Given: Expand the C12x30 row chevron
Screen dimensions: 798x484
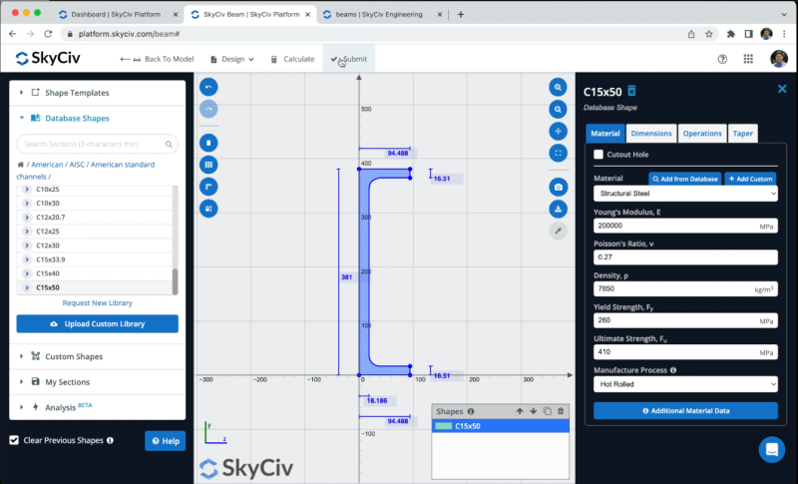Looking at the screenshot, I should point(27,245).
